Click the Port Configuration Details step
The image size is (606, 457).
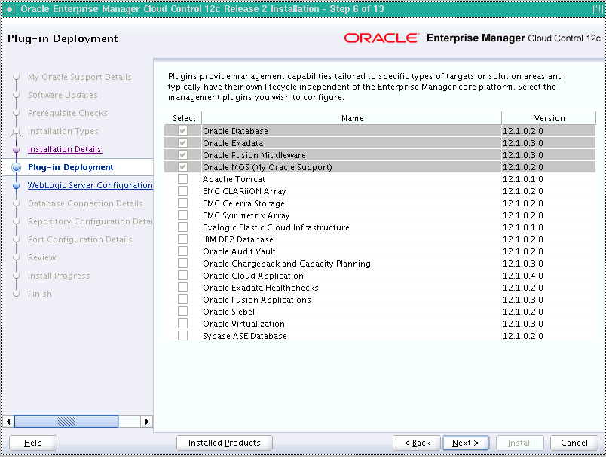point(80,239)
